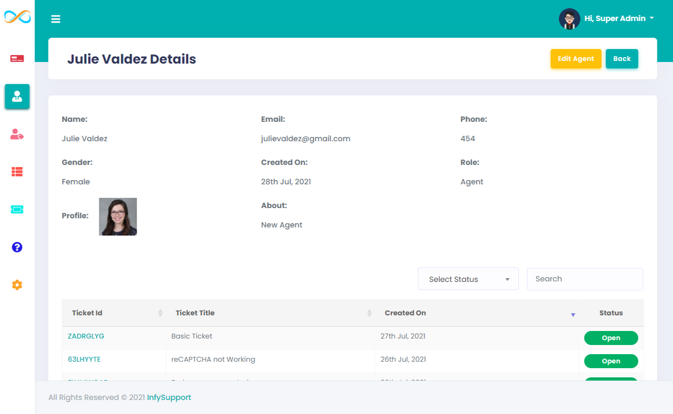Click the Created On sort arrow
The height and width of the screenshot is (414, 673).
(x=573, y=315)
